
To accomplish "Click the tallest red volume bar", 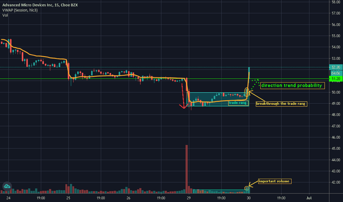I will coord(187,169).
